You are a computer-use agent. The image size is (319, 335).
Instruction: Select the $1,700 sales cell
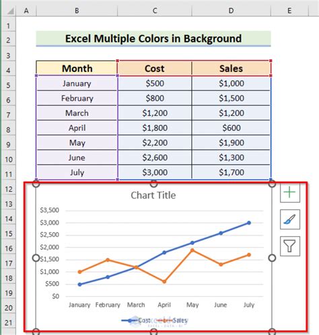(x=232, y=172)
